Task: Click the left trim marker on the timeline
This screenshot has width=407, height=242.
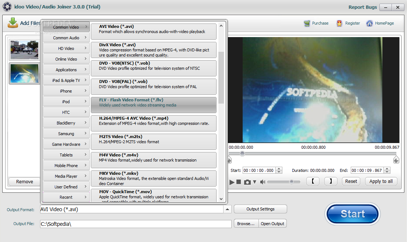Action: (229, 160)
